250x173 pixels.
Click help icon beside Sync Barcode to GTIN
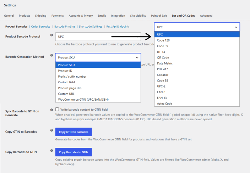click(51, 110)
